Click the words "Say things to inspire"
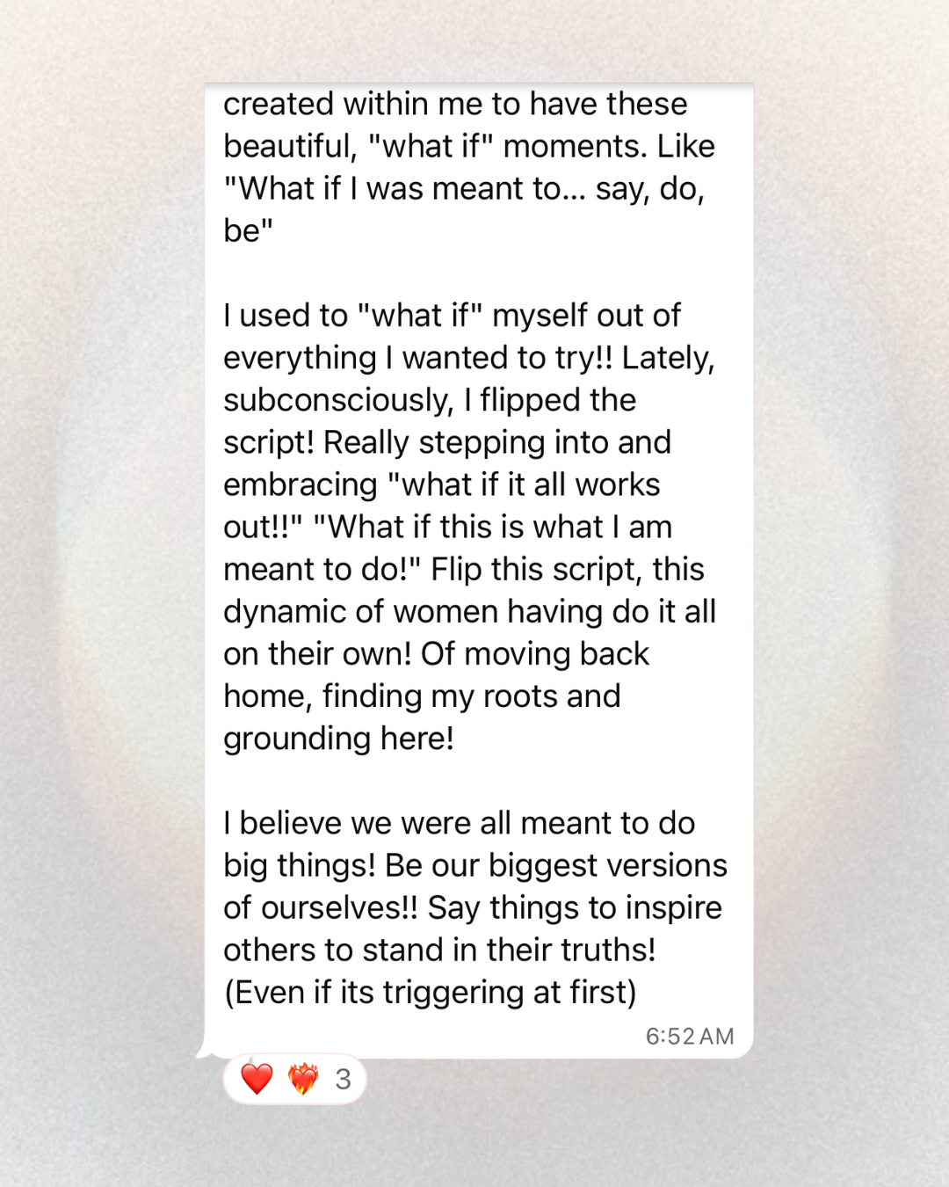 click(575, 907)
